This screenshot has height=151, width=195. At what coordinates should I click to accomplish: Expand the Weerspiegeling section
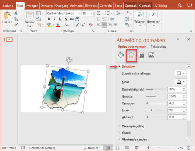119,126
